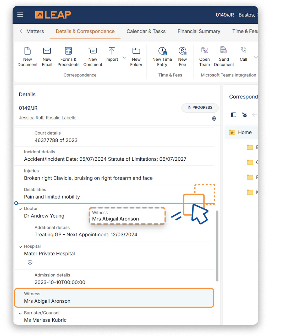286x336 pixels.
Task: Collapse the Doctor section
Action: point(20,209)
